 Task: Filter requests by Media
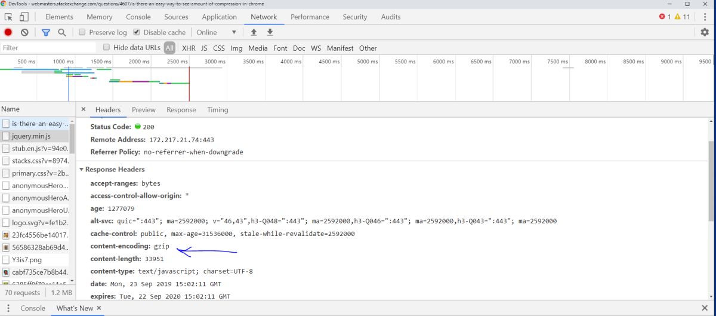pyautogui.click(x=258, y=48)
